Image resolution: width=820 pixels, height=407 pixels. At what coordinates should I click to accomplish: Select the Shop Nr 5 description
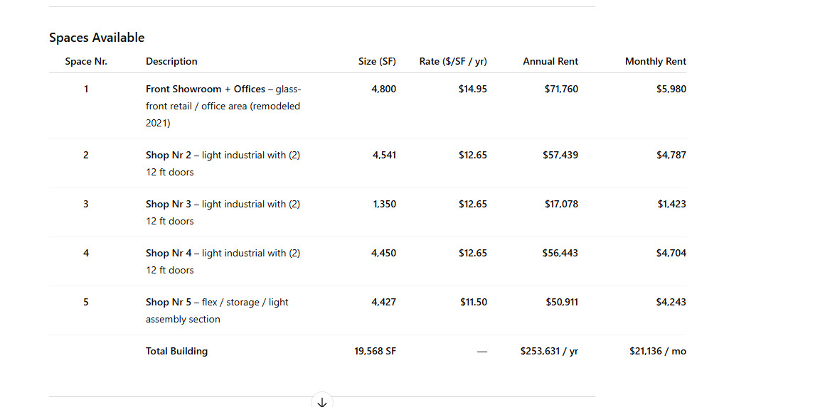(x=217, y=310)
